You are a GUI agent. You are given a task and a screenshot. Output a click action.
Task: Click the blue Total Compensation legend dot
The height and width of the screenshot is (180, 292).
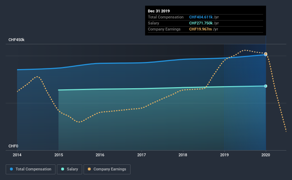pyautogui.click(x=11, y=169)
